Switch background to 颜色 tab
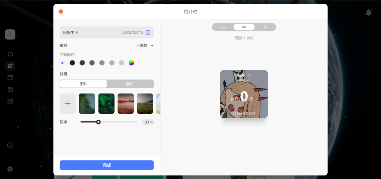The width and height of the screenshot is (381, 179). (130, 84)
